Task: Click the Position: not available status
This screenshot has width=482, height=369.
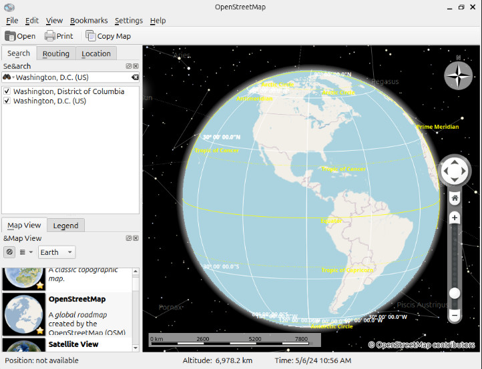Action: point(41,360)
